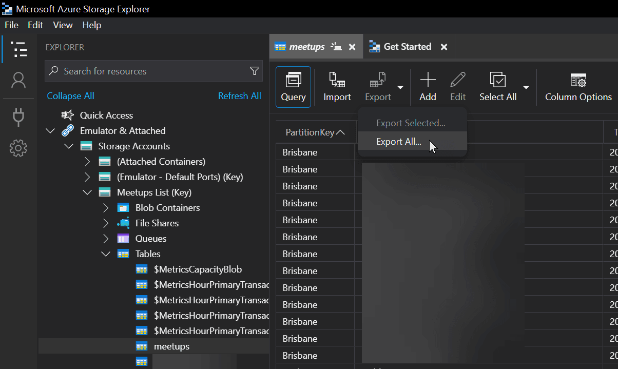This screenshot has width=618, height=369.
Task: Open the Export dropdown arrow
Action: (x=400, y=87)
